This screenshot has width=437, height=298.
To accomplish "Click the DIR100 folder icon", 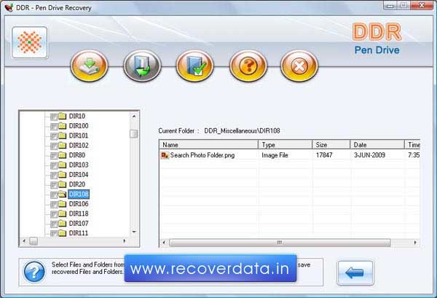I will (x=63, y=126).
